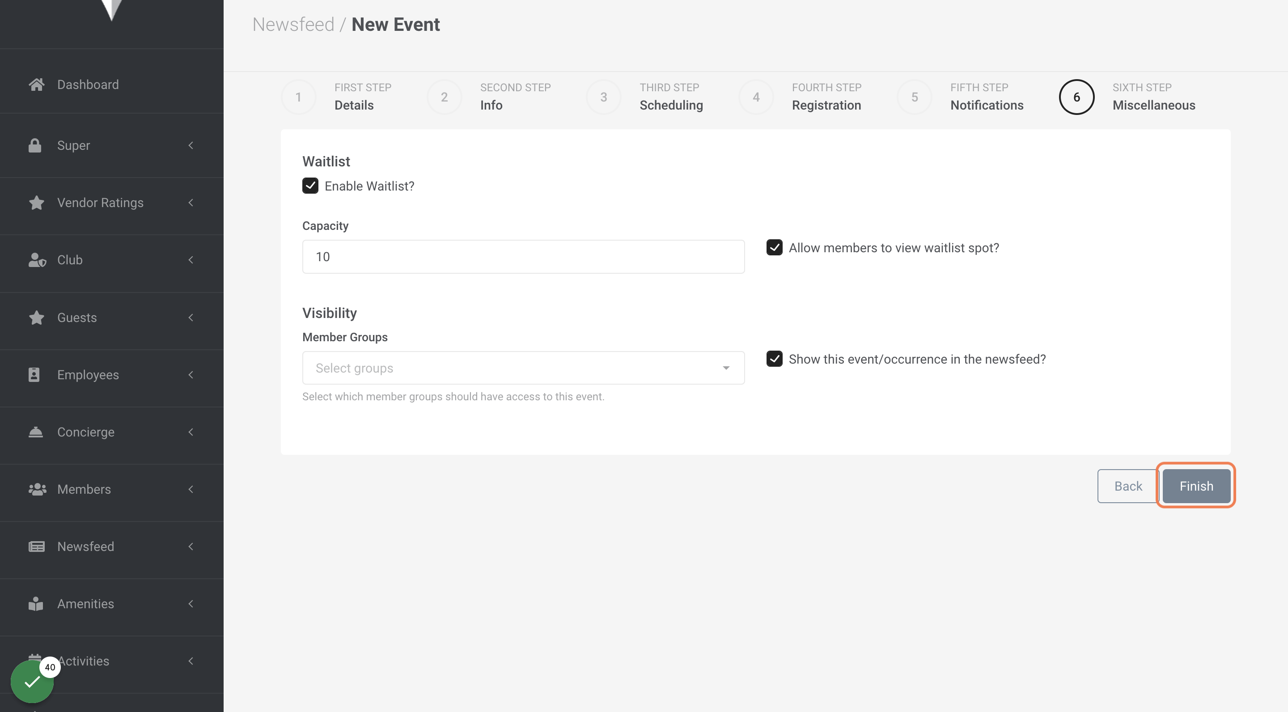Expand the Club menu chevron
1288x712 pixels.
[x=191, y=260]
